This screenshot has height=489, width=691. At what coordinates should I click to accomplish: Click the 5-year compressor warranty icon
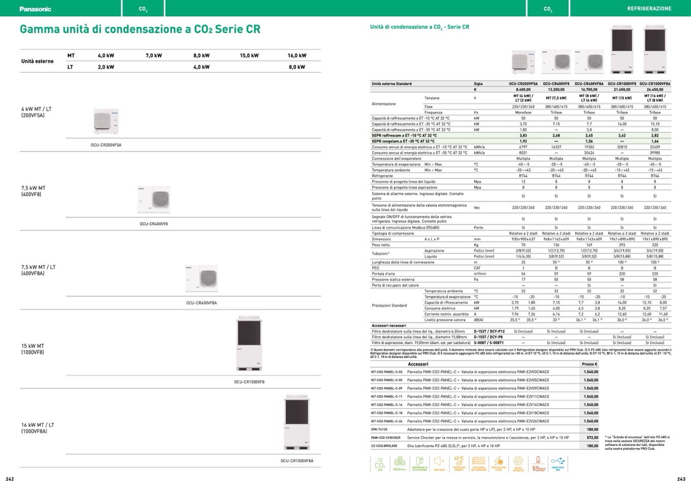[538, 464]
